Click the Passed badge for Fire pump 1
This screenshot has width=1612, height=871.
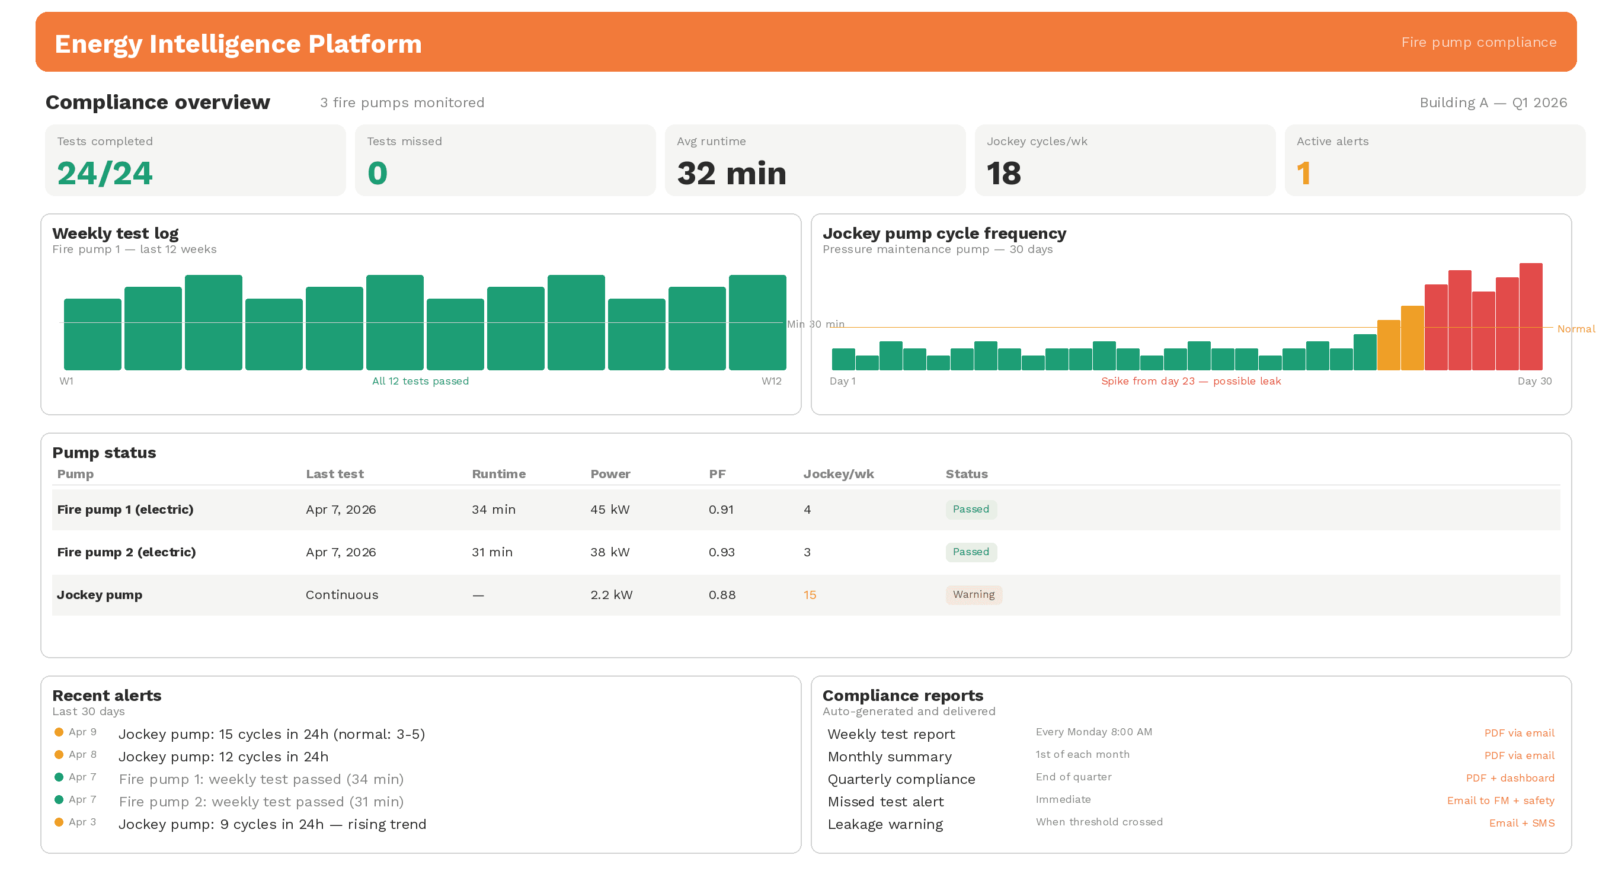(x=971, y=510)
